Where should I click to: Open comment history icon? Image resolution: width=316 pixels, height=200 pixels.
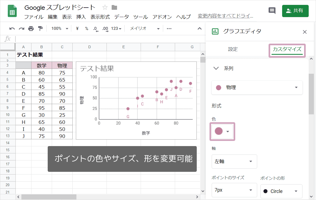point(272,10)
